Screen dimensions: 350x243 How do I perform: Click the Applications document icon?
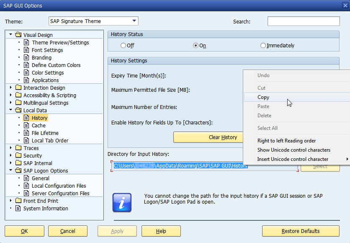(26, 80)
